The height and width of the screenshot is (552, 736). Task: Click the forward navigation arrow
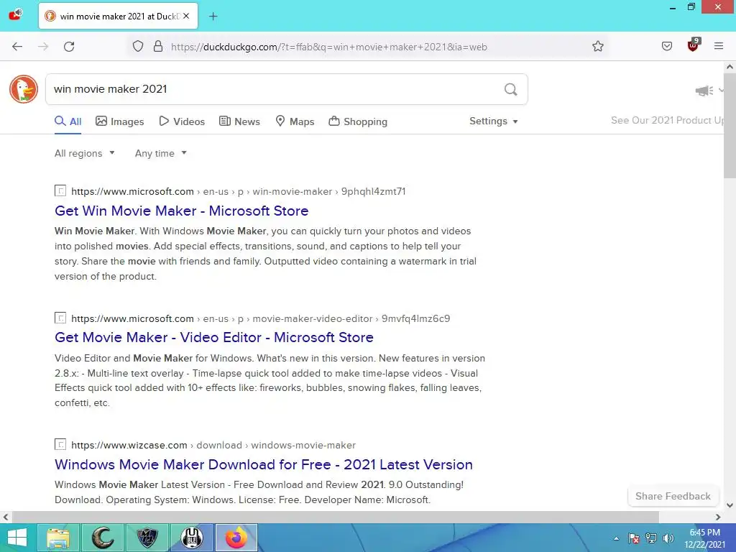[43, 47]
